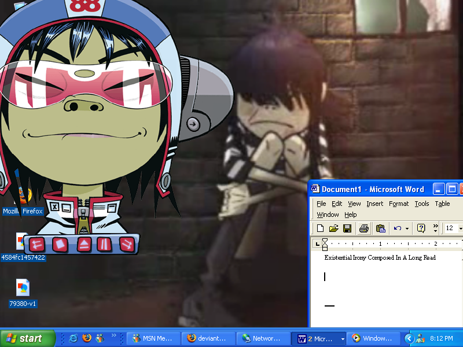Open the Tools menu in Word
Image resolution: width=463 pixels, height=347 pixels.
[422, 204]
